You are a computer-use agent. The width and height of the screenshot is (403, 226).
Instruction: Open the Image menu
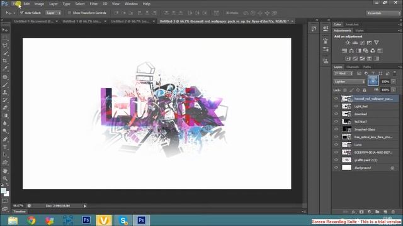(x=39, y=4)
